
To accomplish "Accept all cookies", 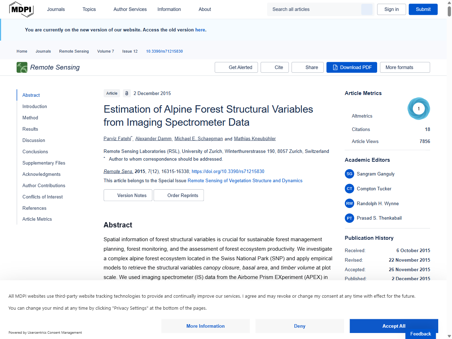I will click(x=394, y=326).
